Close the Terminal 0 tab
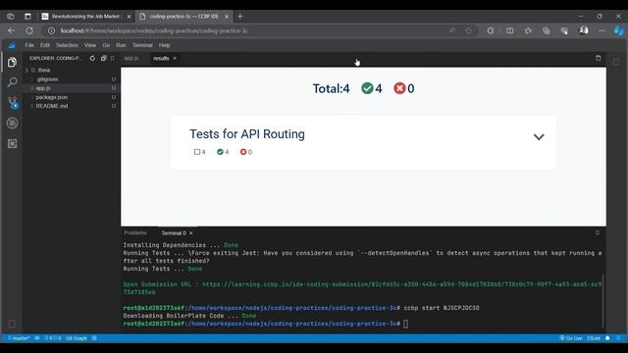 click(191, 233)
